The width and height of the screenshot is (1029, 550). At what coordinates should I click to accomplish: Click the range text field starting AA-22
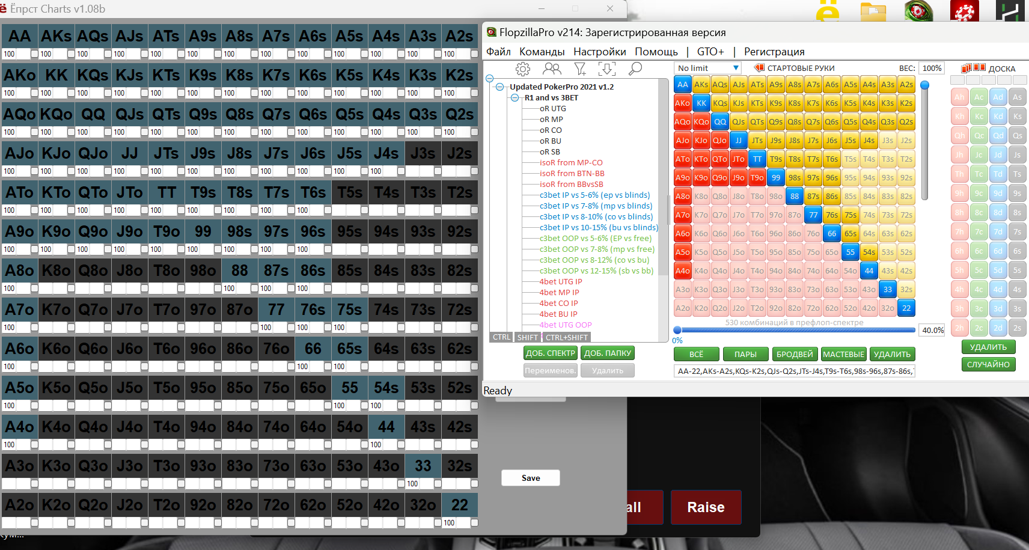click(x=794, y=371)
